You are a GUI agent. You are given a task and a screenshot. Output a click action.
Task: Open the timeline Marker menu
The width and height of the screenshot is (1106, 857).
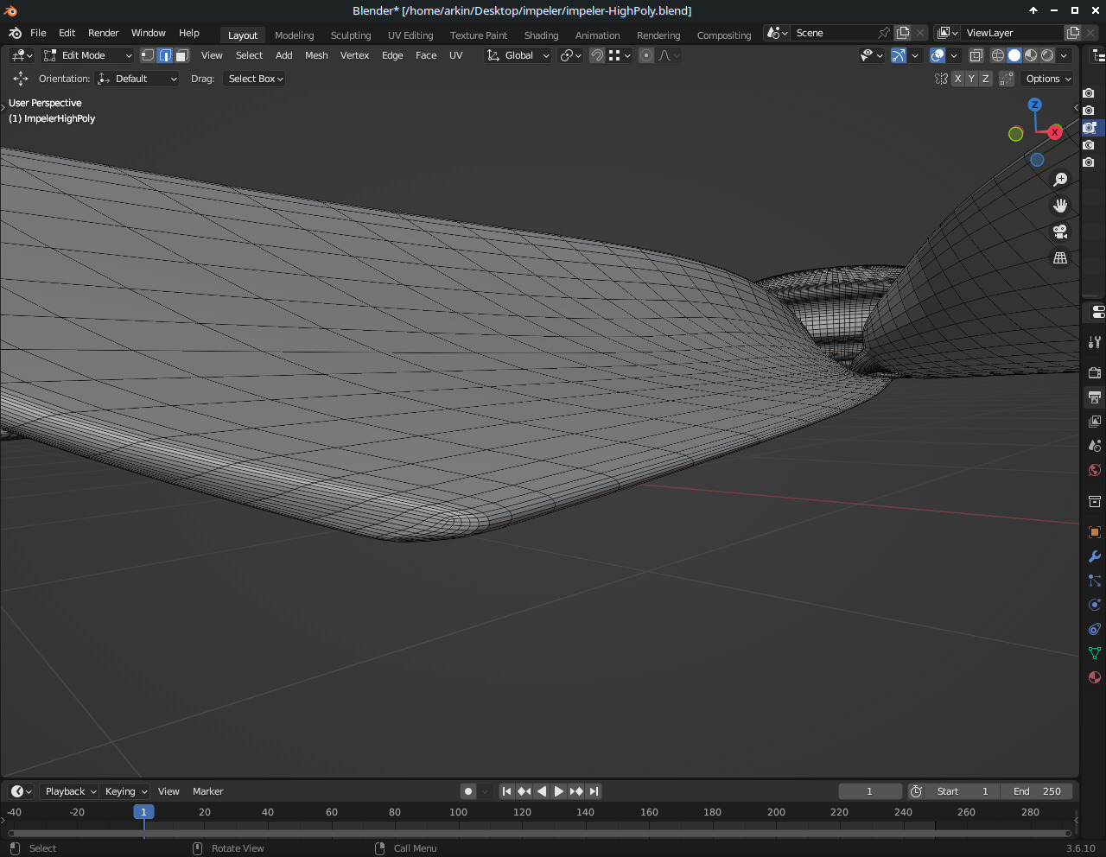(x=207, y=791)
